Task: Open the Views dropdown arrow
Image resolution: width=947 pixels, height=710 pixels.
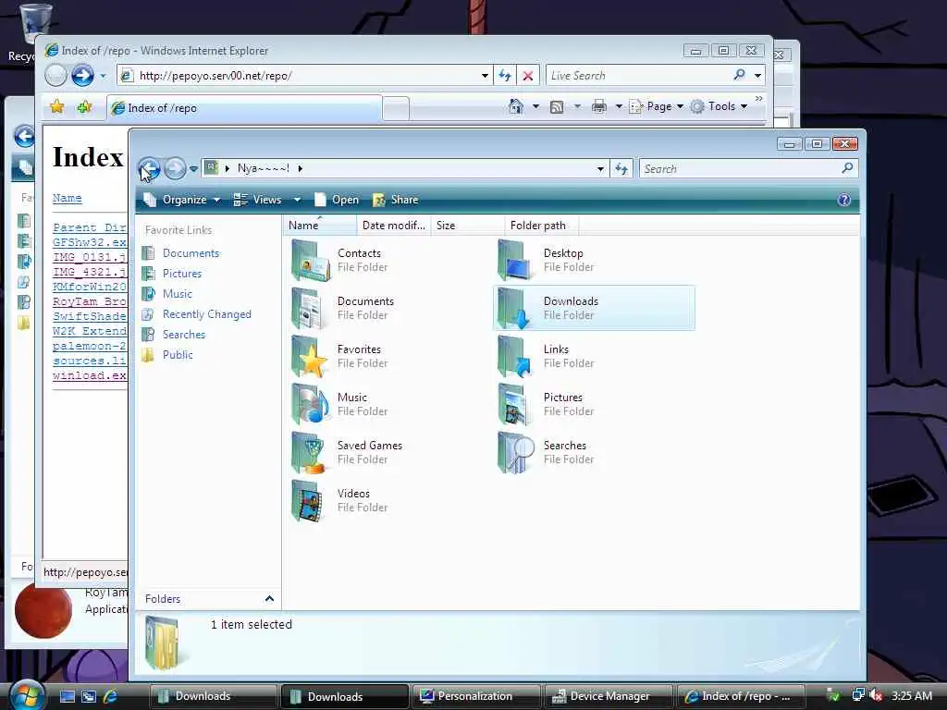Action: [x=297, y=200]
